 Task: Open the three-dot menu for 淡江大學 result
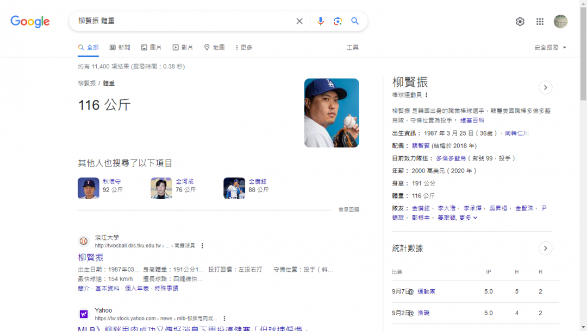(x=203, y=245)
